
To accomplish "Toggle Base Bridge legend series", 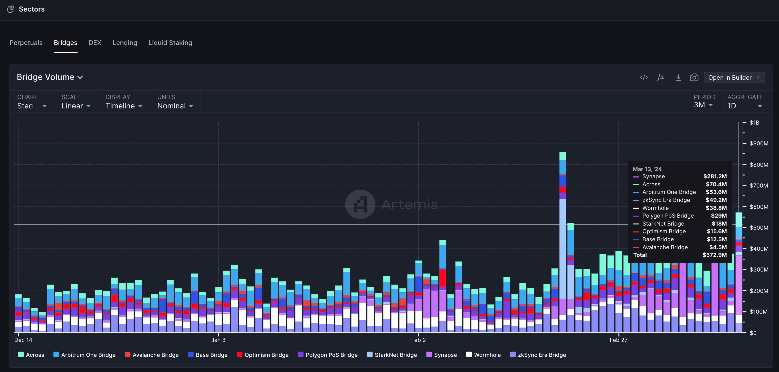I will tap(208, 355).
